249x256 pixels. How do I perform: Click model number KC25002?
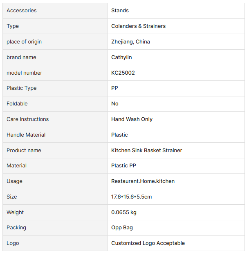pos(123,73)
